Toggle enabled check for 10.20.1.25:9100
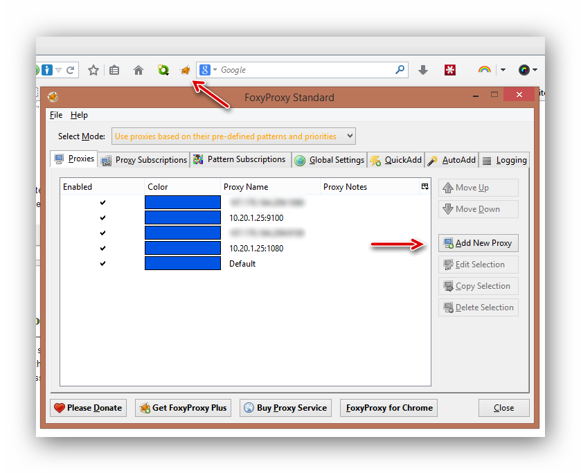The image size is (581, 473). click(x=102, y=217)
